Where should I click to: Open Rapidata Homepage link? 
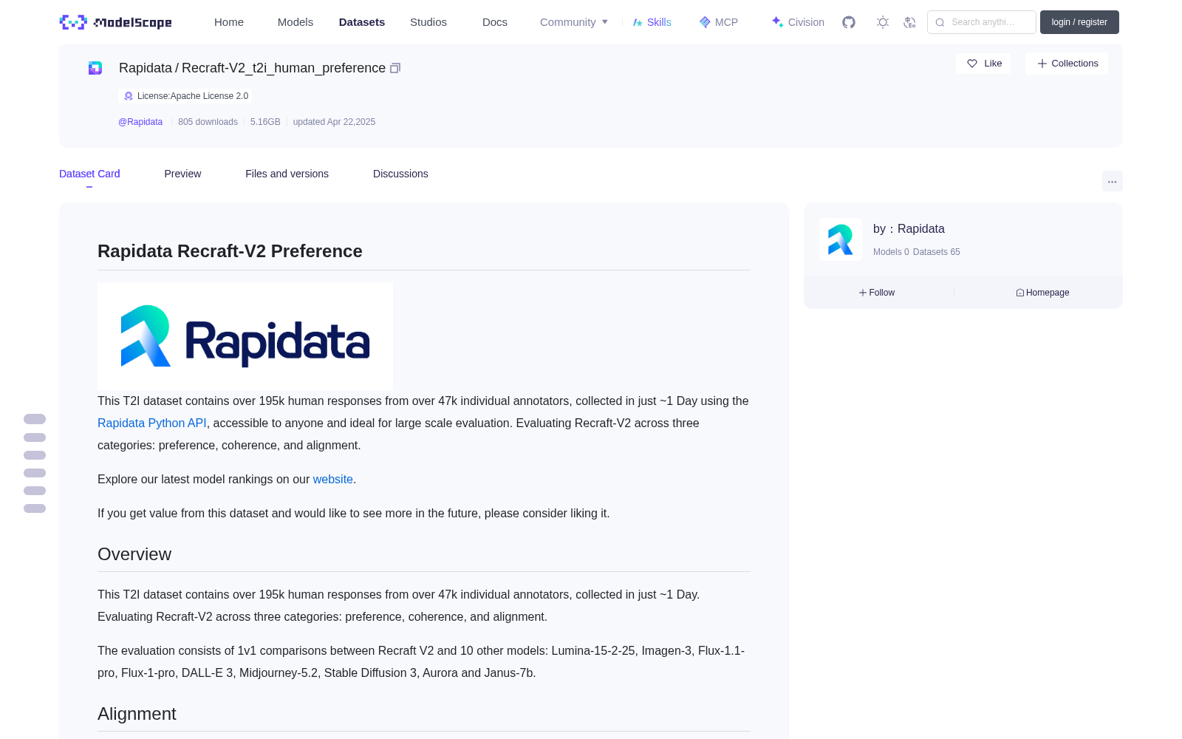1042,293
